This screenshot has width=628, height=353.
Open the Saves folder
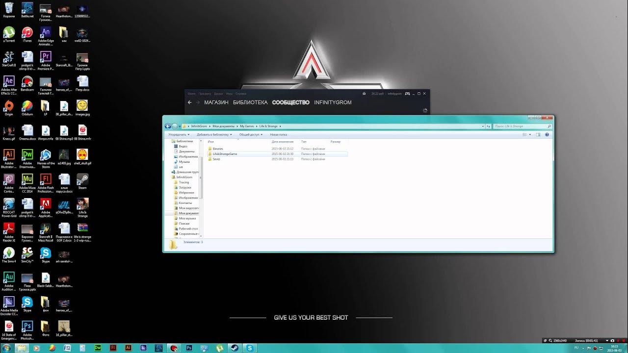coord(216,159)
